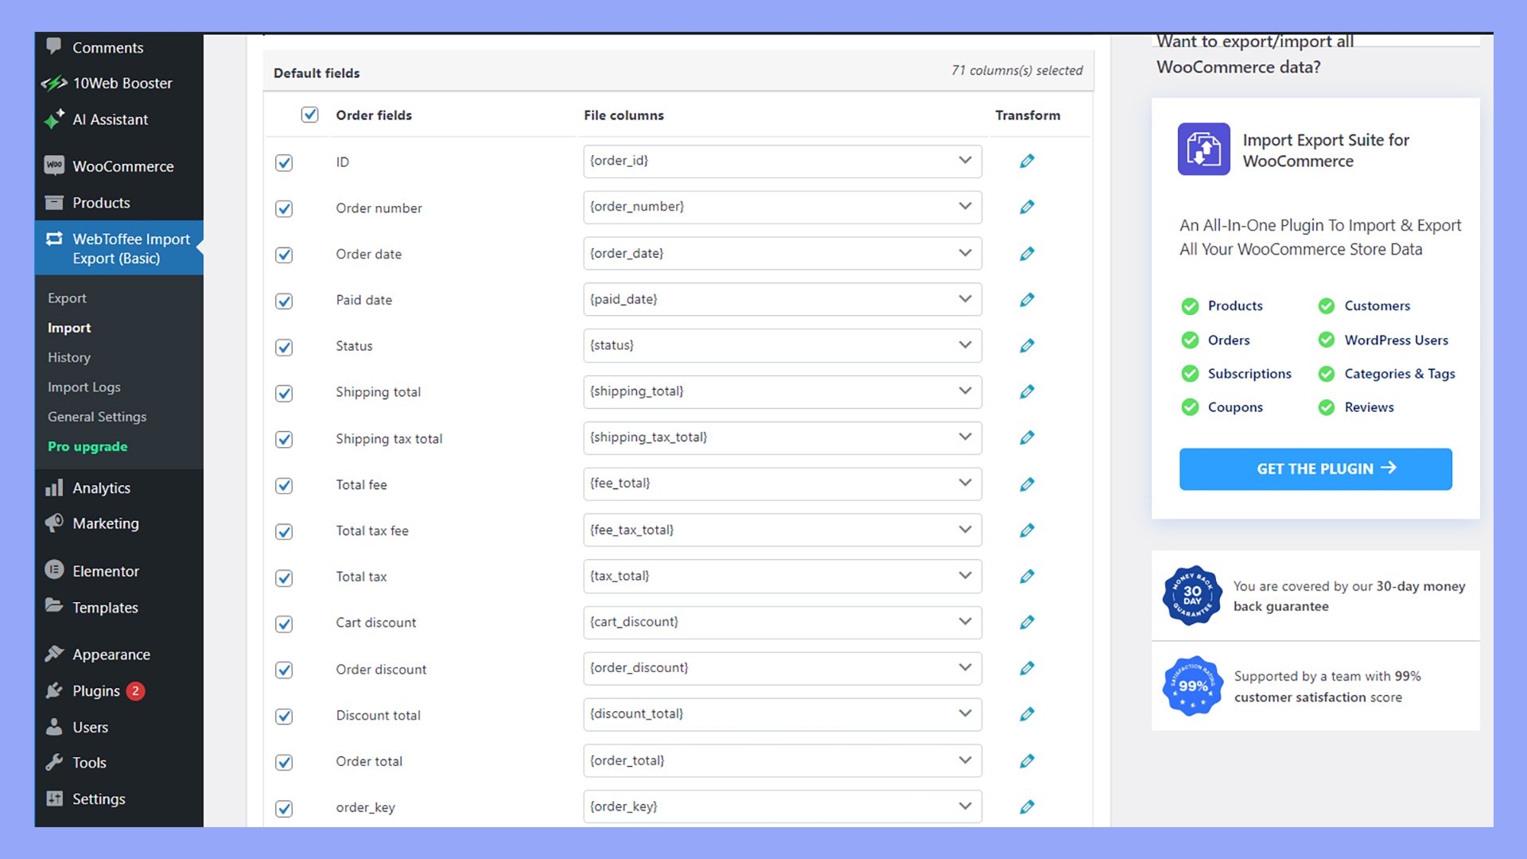Toggle the select-all Order fields checkbox
1527x859 pixels.
coord(309,115)
